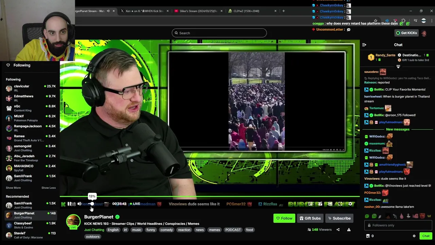The image size is (435, 245).
Task: Select the irl tag
Action: [x=125, y=230]
